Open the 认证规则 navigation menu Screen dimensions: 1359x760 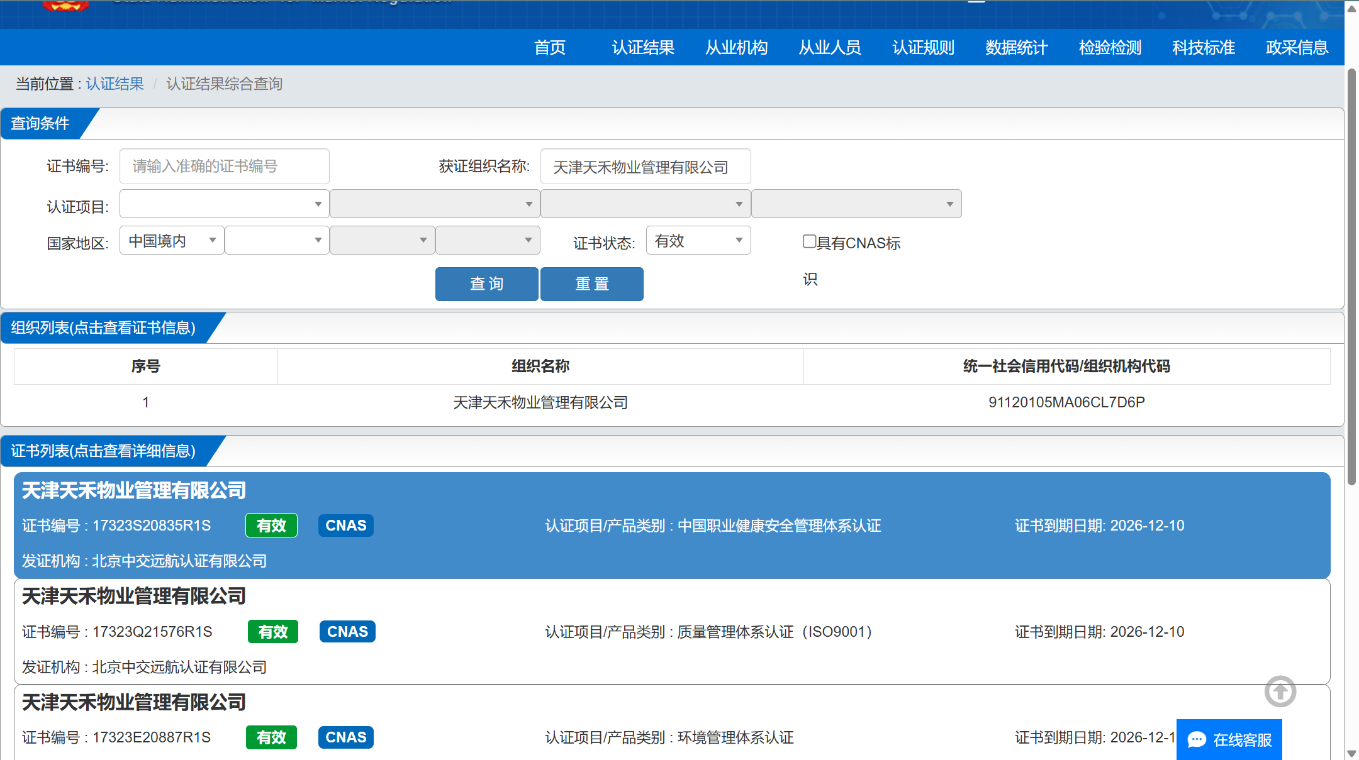[924, 47]
